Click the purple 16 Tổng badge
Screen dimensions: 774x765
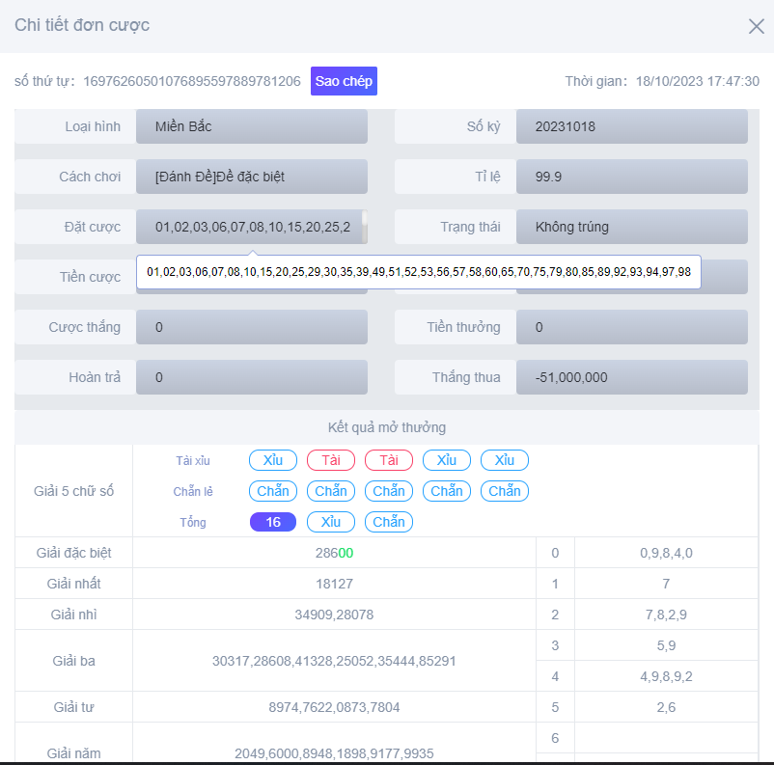point(273,522)
